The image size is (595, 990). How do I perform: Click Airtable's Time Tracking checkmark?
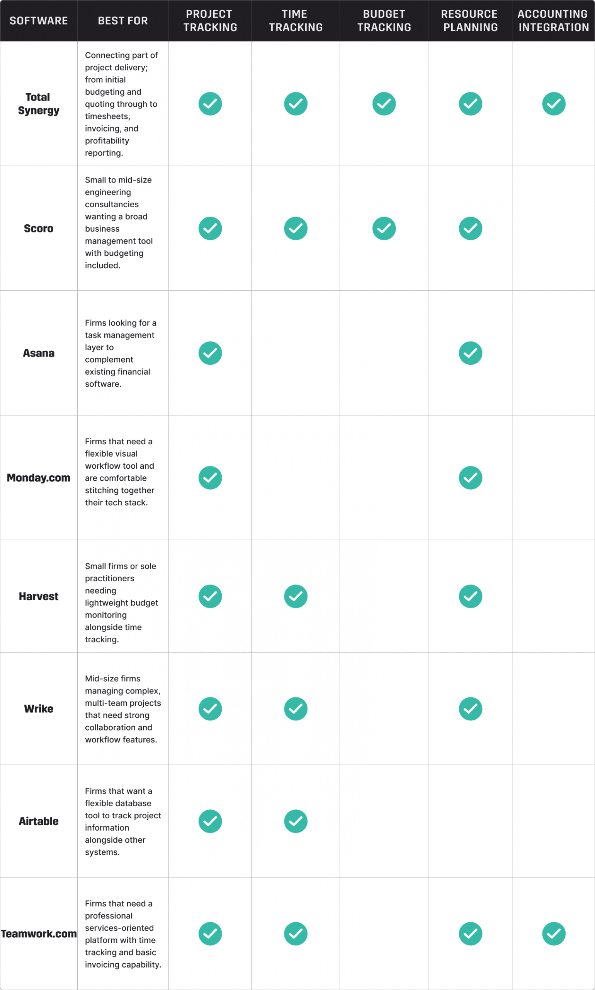[296, 821]
